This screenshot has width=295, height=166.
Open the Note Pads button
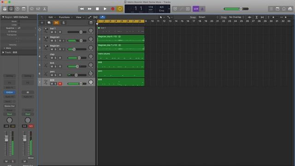277,9
